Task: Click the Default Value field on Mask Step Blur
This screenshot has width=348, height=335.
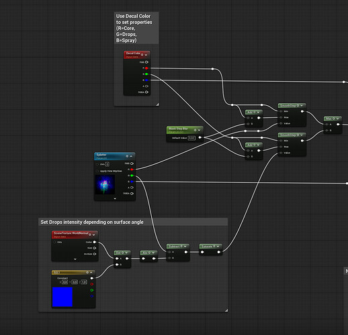Action: tap(191, 138)
